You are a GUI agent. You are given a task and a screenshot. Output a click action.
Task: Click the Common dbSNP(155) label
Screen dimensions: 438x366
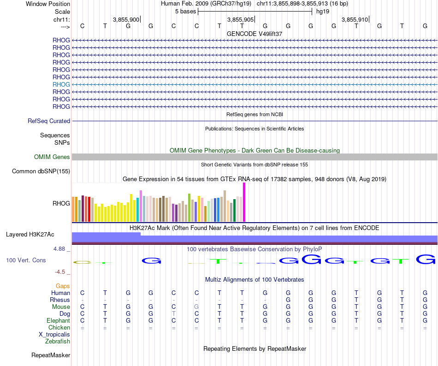[41, 171]
